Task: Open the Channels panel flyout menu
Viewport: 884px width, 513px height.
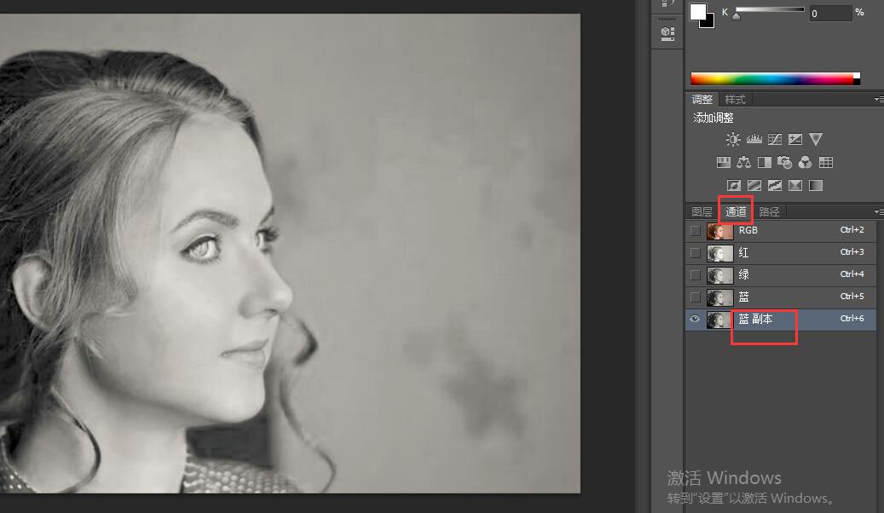Action: point(878,211)
